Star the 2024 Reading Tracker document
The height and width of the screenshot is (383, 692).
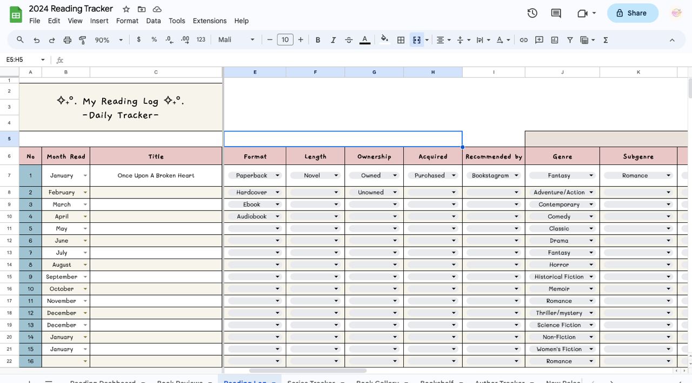126,9
